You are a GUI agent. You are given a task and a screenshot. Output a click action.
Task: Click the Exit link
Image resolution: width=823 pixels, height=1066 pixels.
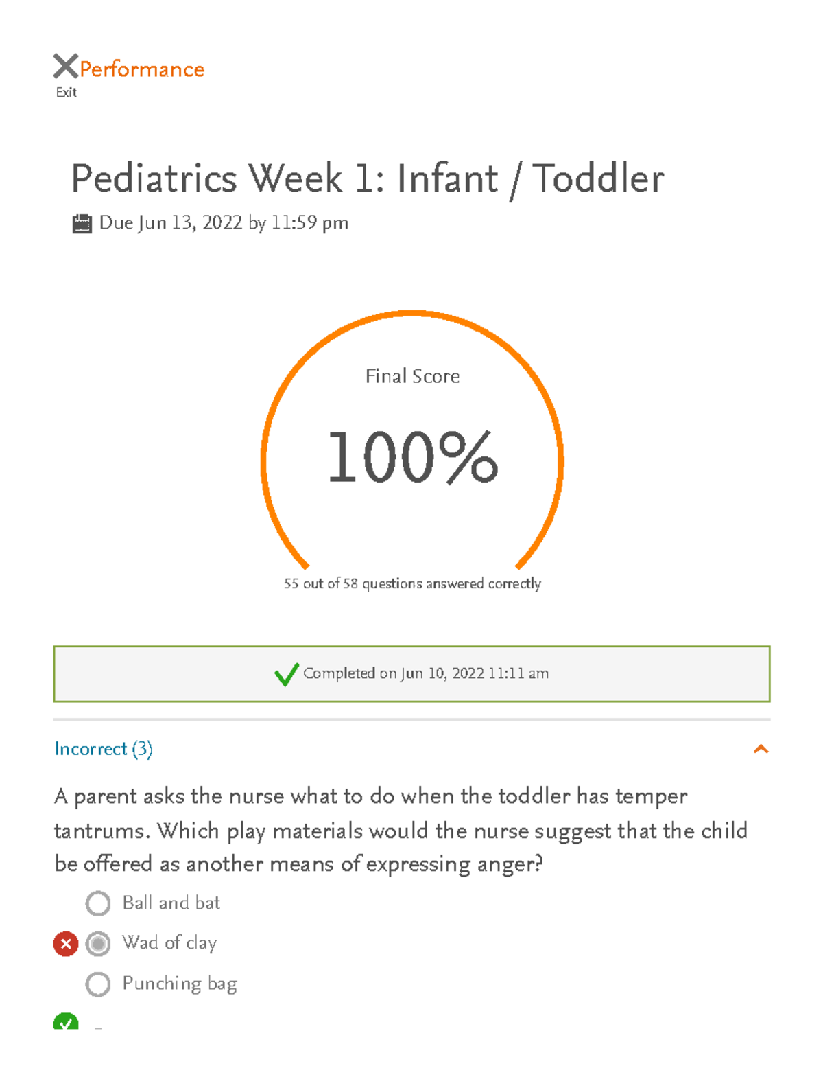(x=66, y=91)
